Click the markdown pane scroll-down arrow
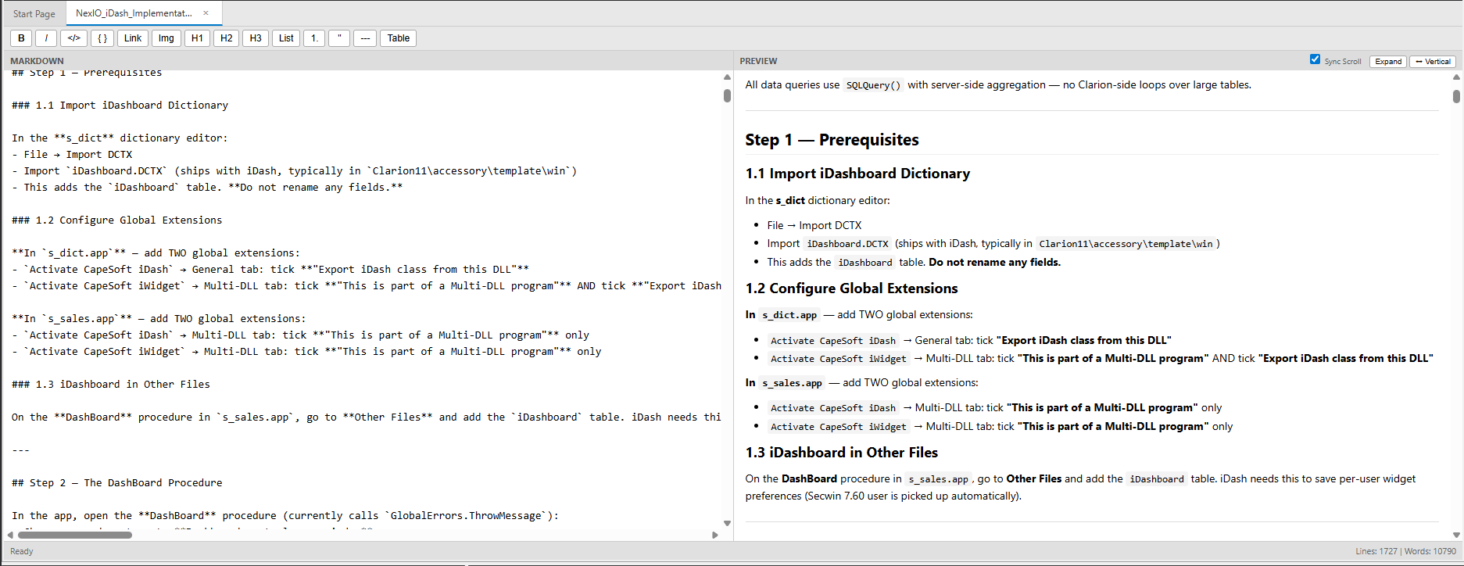The width and height of the screenshot is (1464, 566). [x=727, y=523]
